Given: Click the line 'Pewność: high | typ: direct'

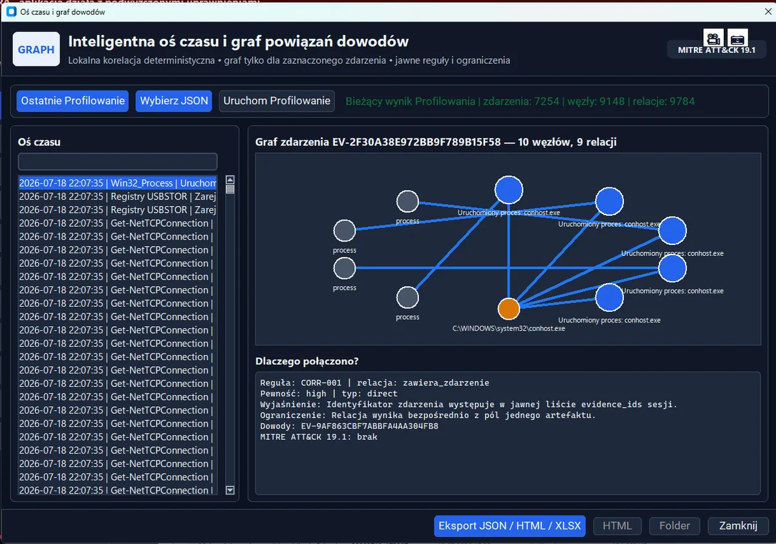Looking at the screenshot, I should tap(329, 393).
